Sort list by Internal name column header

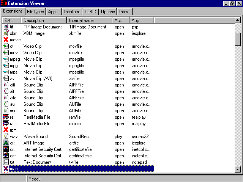click(x=90, y=20)
